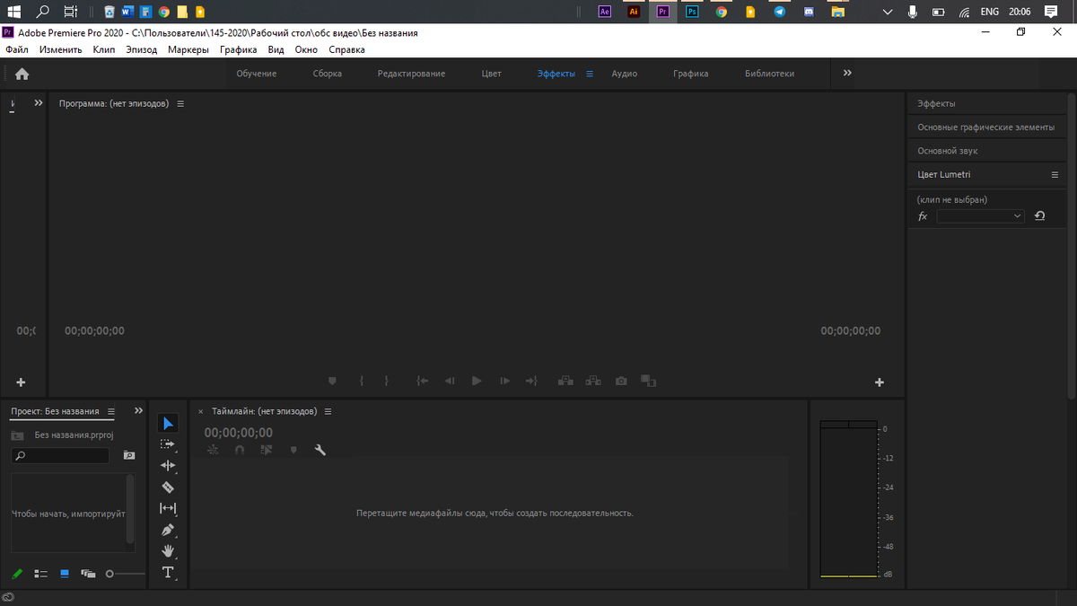Expand workspace overflow chevrons

click(x=847, y=74)
